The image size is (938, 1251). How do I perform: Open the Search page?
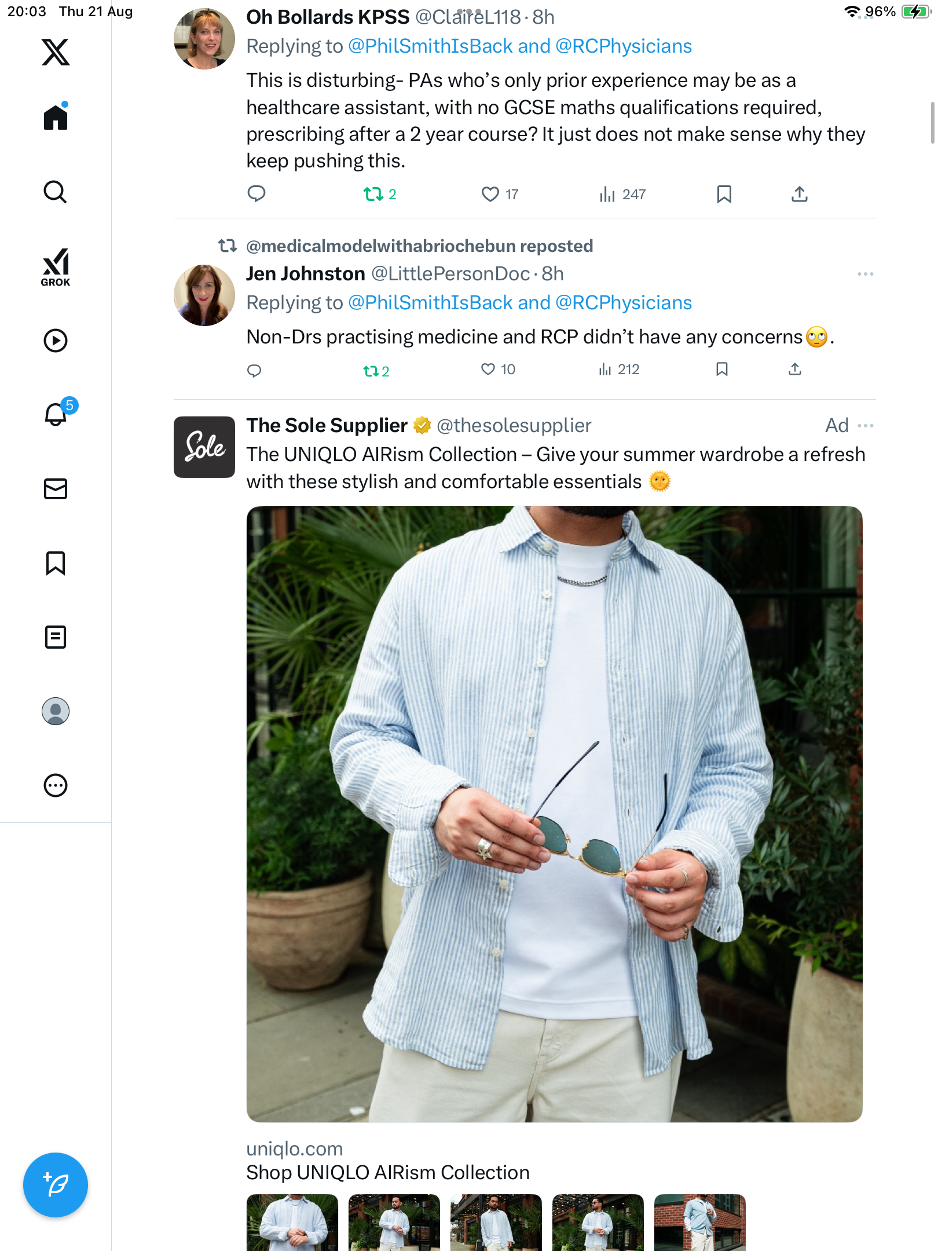tap(56, 192)
